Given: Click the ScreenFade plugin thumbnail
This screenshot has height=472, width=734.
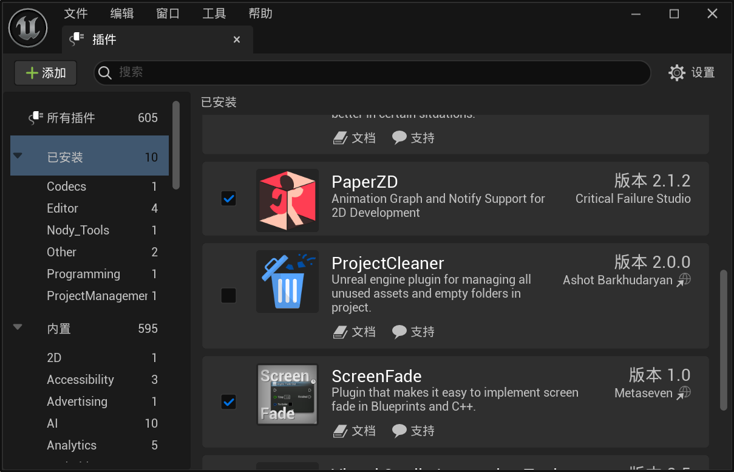Looking at the screenshot, I should tap(287, 394).
